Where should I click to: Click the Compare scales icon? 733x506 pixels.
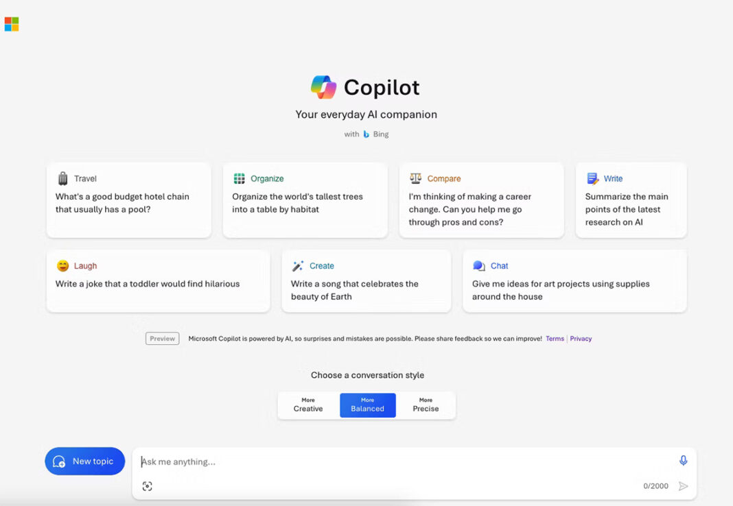coord(416,178)
